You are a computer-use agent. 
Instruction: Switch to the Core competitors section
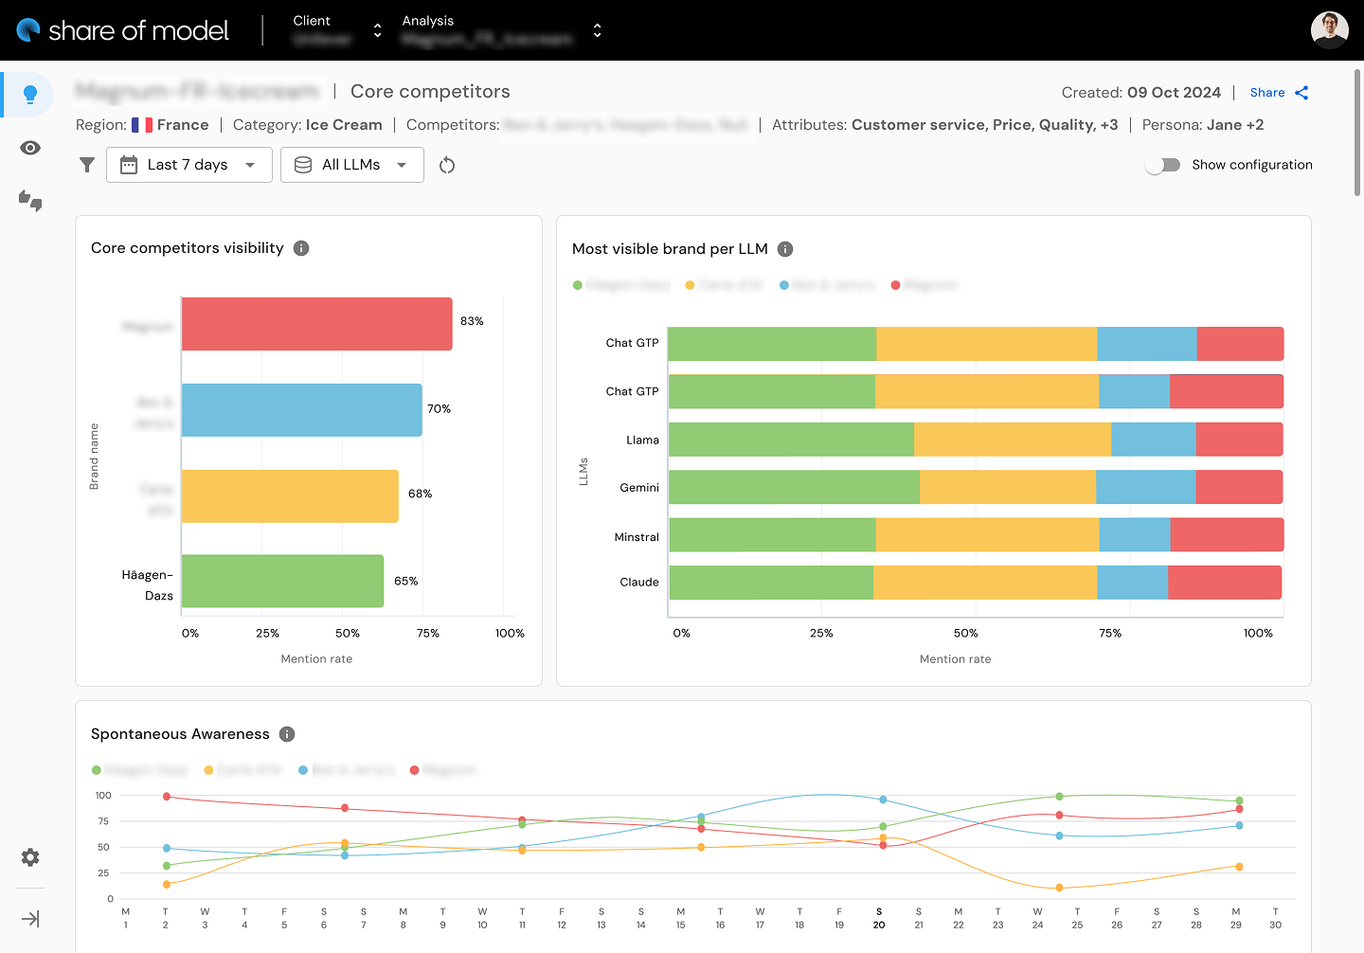[429, 91]
